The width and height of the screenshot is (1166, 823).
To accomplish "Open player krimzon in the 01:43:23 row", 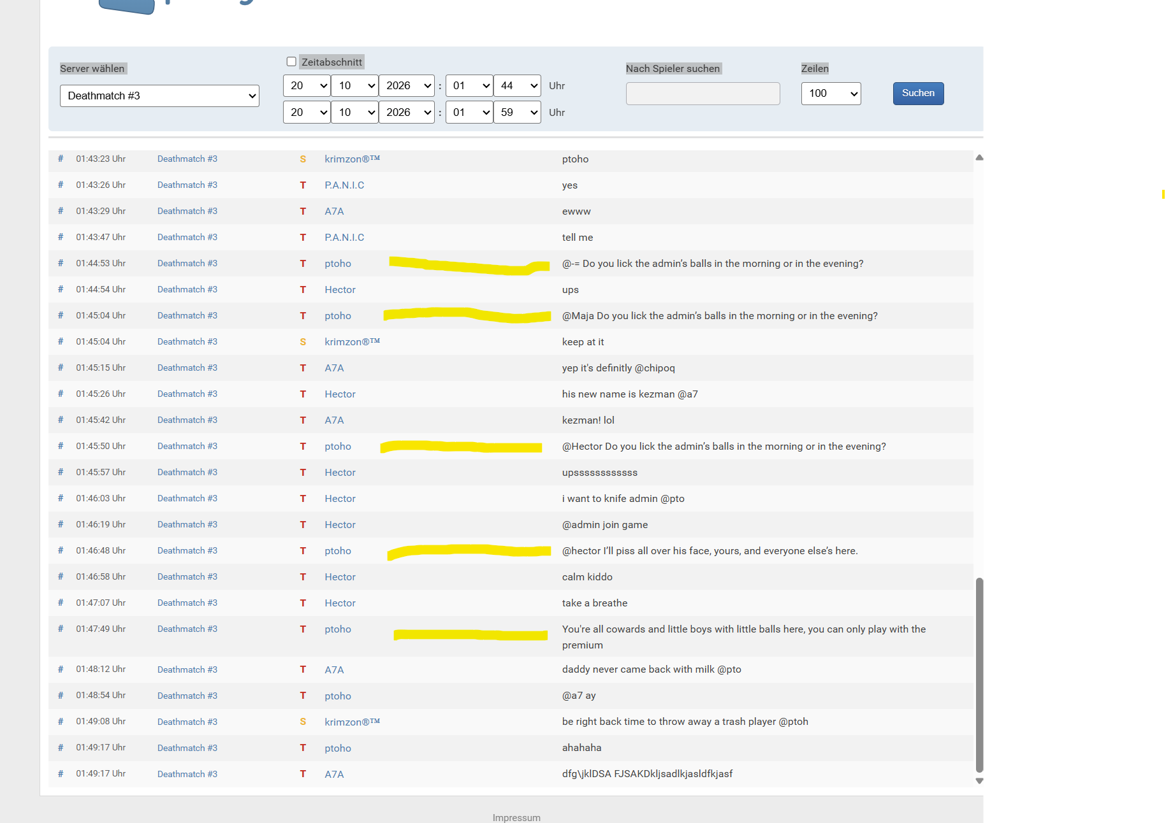I will pos(352,159).
